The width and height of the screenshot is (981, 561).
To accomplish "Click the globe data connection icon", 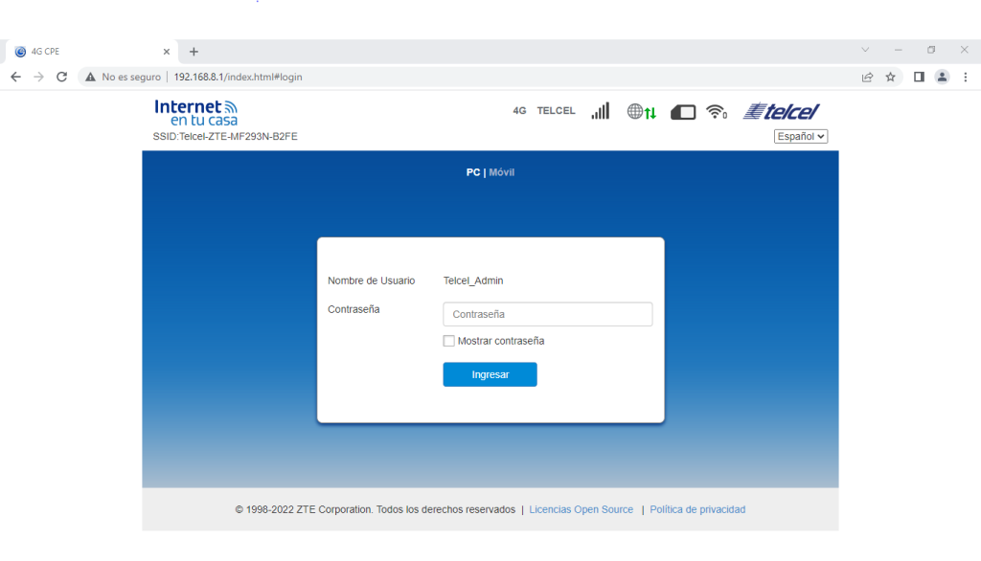I will point(641,112).
